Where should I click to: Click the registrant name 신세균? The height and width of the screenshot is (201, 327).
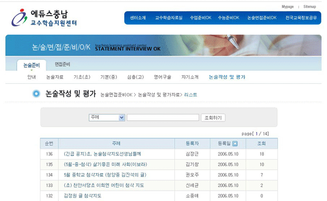point(192,185)
